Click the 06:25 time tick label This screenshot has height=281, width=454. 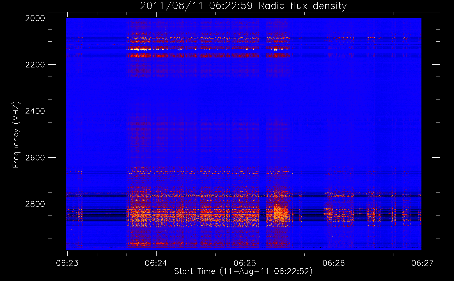pyautogui.click(x=245, y=263)
